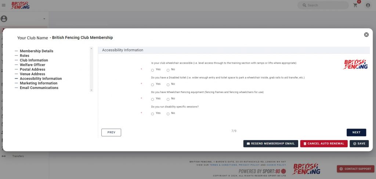The image size is (376, 179).
Task: Click the Prev button
Action: (x=111, y=132)
